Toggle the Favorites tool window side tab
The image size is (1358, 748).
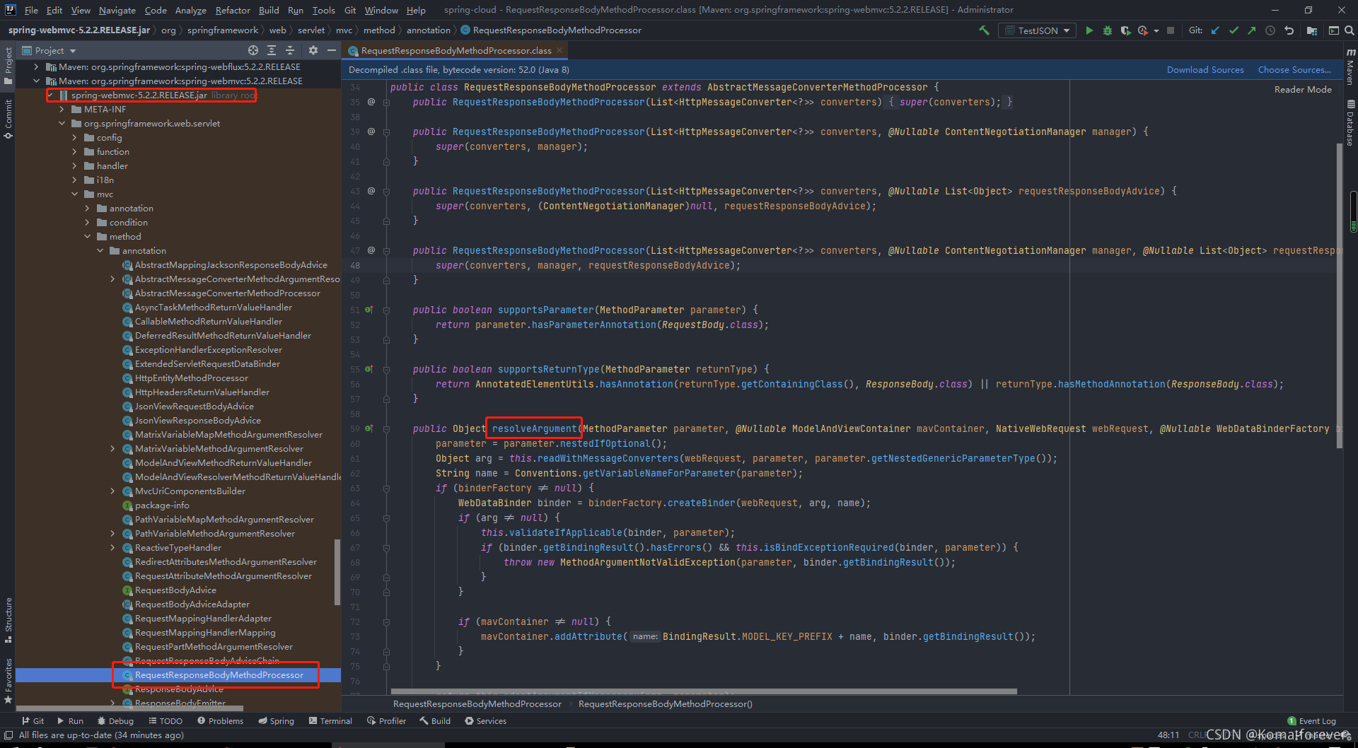tap(8, 680)
